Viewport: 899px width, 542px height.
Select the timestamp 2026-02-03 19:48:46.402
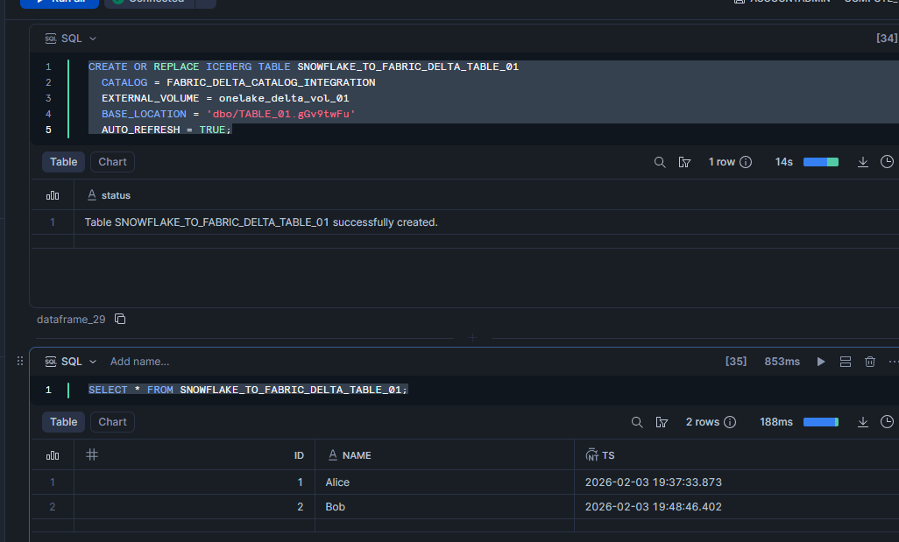pyautogui.click(x=653, y=507)
